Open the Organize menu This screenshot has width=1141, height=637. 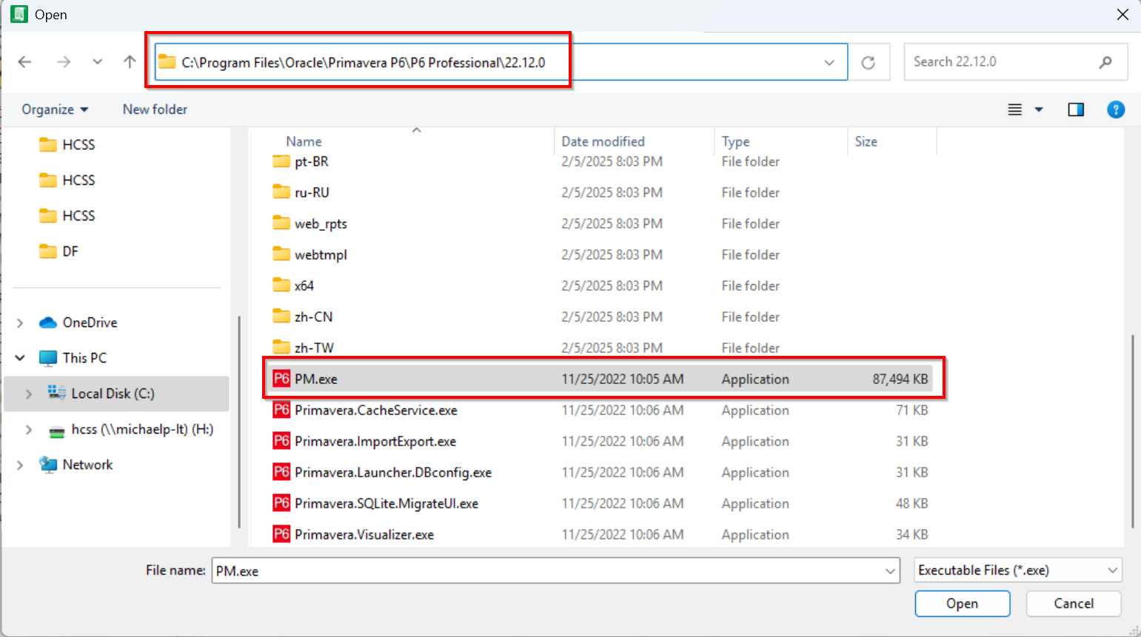pyautogui.click(x=56, y=109)
